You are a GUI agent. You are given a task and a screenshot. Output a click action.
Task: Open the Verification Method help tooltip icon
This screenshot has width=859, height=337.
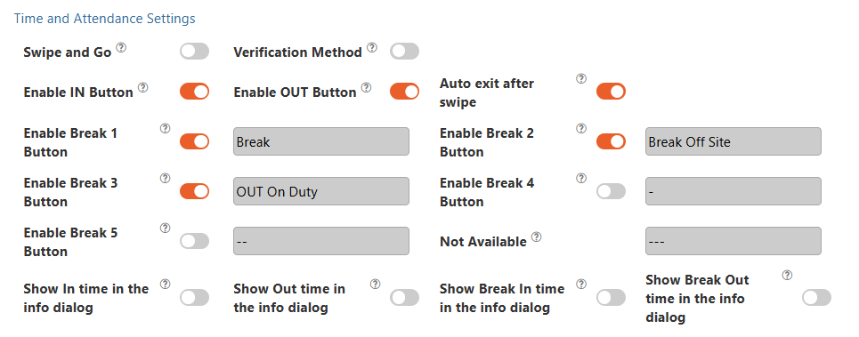tap(372, 48)
